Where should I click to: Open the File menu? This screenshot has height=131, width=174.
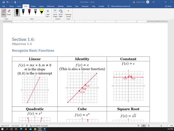point(4,6)
